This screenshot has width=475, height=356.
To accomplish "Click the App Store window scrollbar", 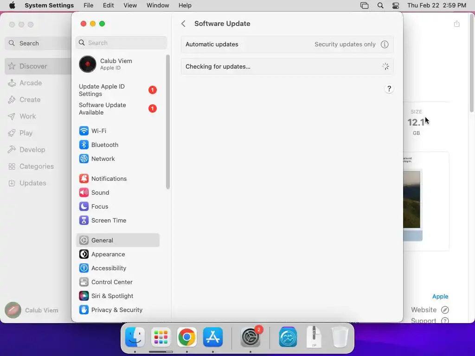I will (x=472, y=64).
